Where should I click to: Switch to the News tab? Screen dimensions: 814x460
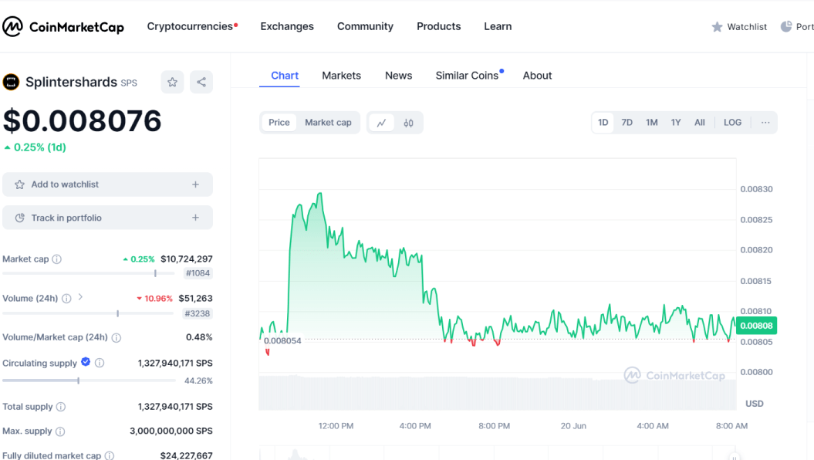(x=399, y=76)
